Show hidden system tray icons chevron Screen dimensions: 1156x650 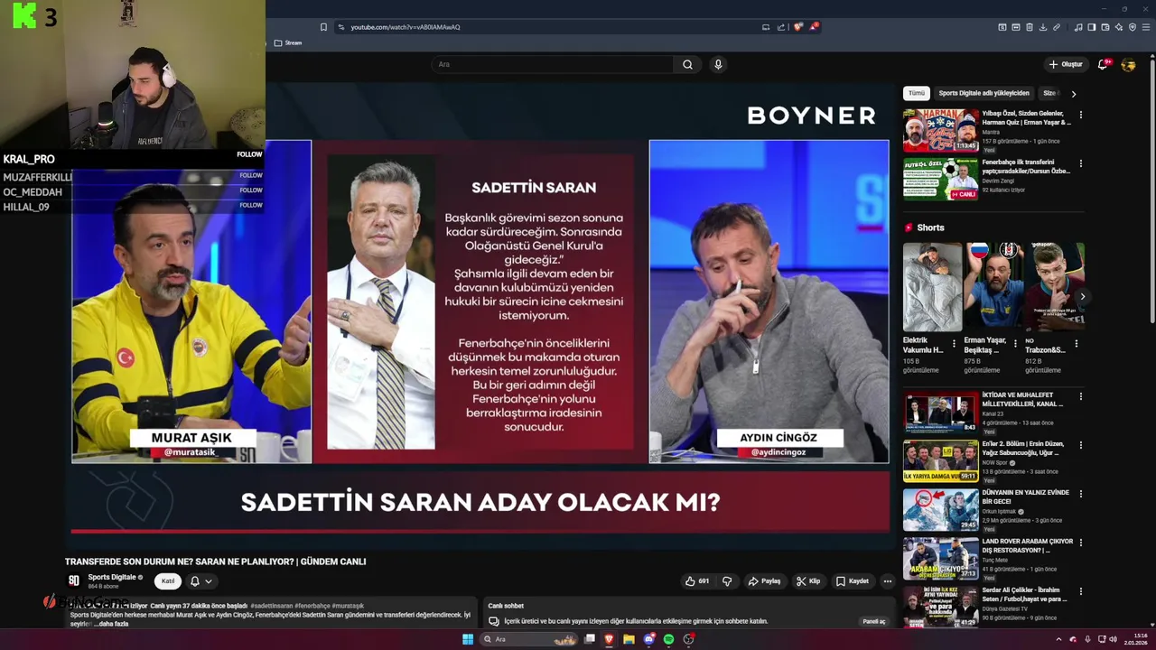click(x=1058, y=639)
